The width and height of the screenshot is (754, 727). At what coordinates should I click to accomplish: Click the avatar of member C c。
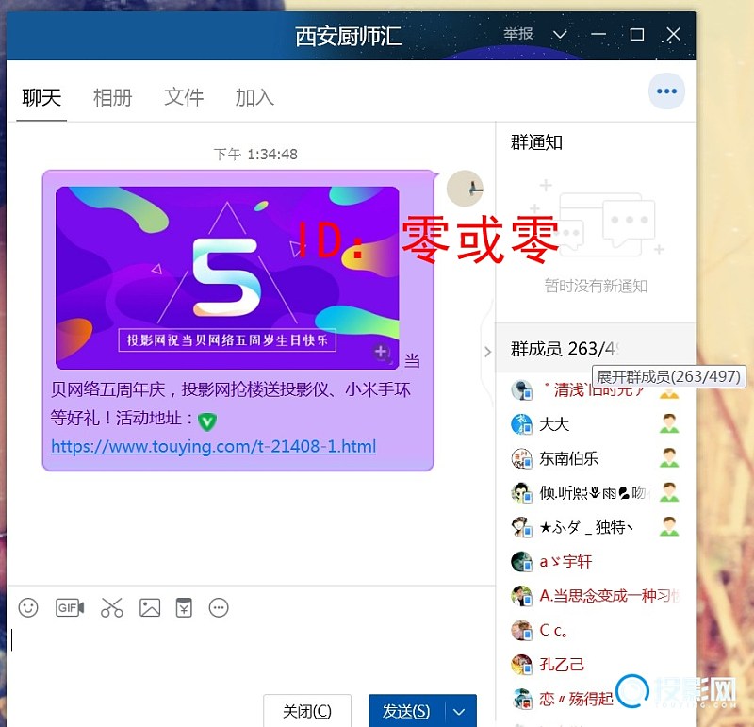coord(521,630)
